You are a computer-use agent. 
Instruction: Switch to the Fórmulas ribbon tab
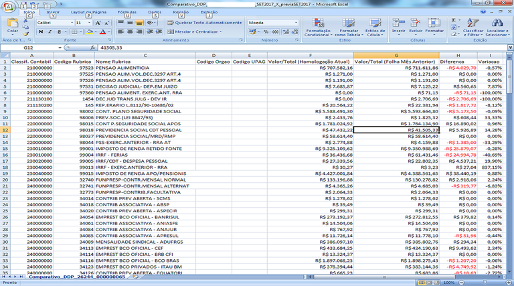click(126, 12)
